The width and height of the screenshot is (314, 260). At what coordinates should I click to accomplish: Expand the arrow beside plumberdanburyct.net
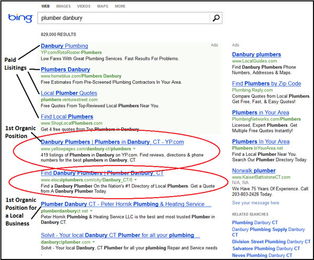pyautogui.click(x=92, y=211)
